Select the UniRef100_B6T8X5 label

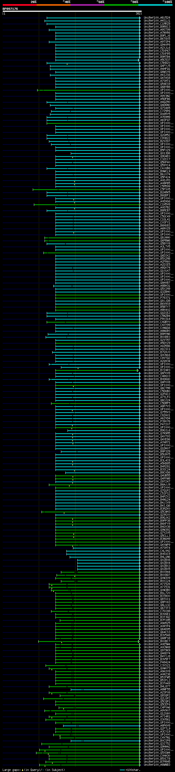click(157, 39)
